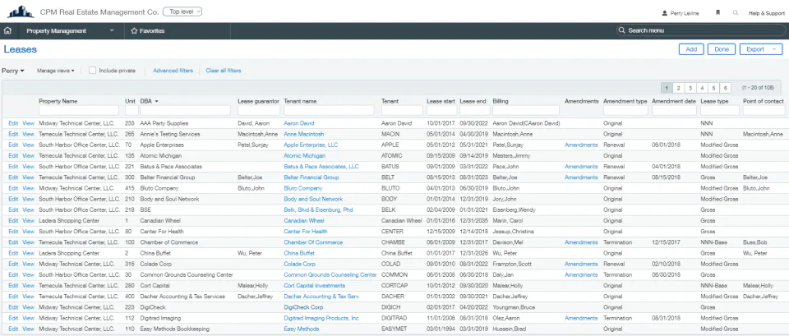Edit the Bluto Company lease
This screenshot has width=789, height=336.
coord(13,188)
